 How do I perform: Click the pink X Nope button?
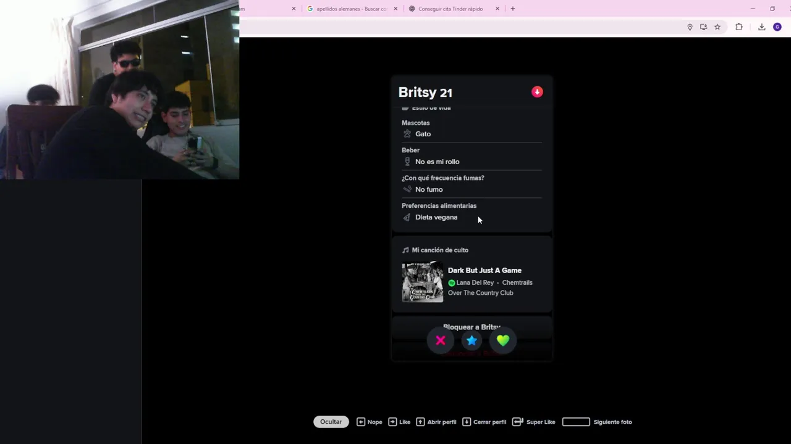(x=441, y=340)
